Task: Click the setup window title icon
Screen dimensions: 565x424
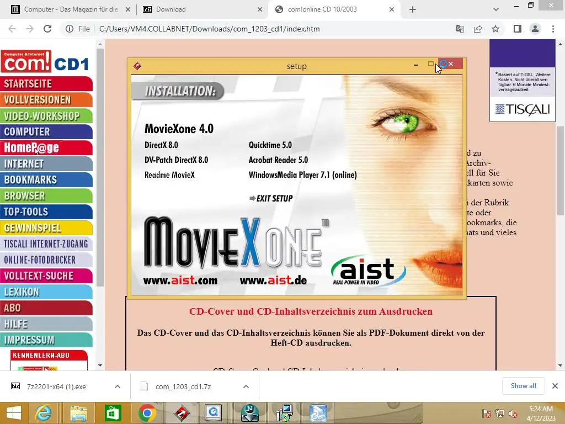Action: pos(137,66)
